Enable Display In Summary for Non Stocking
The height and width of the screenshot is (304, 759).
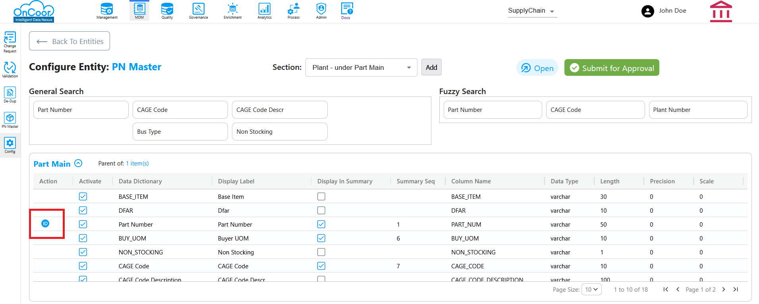click(321, 252)
